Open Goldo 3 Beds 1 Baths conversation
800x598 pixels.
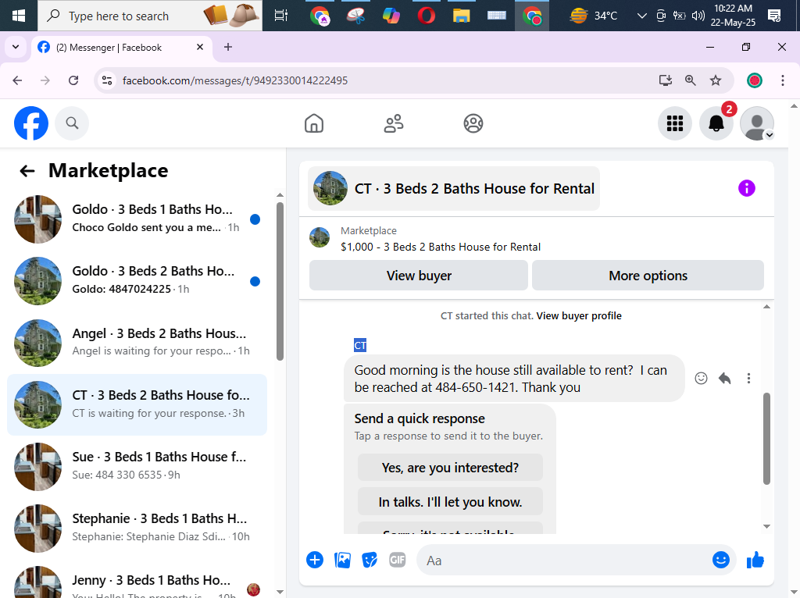[x=137, y=219]
